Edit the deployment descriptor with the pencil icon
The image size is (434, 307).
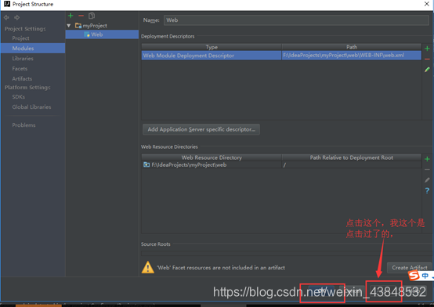click(x=427, y=70)
